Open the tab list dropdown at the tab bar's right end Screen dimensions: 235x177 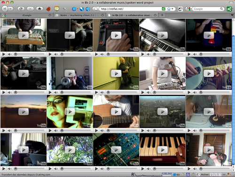tap(232, 15)
